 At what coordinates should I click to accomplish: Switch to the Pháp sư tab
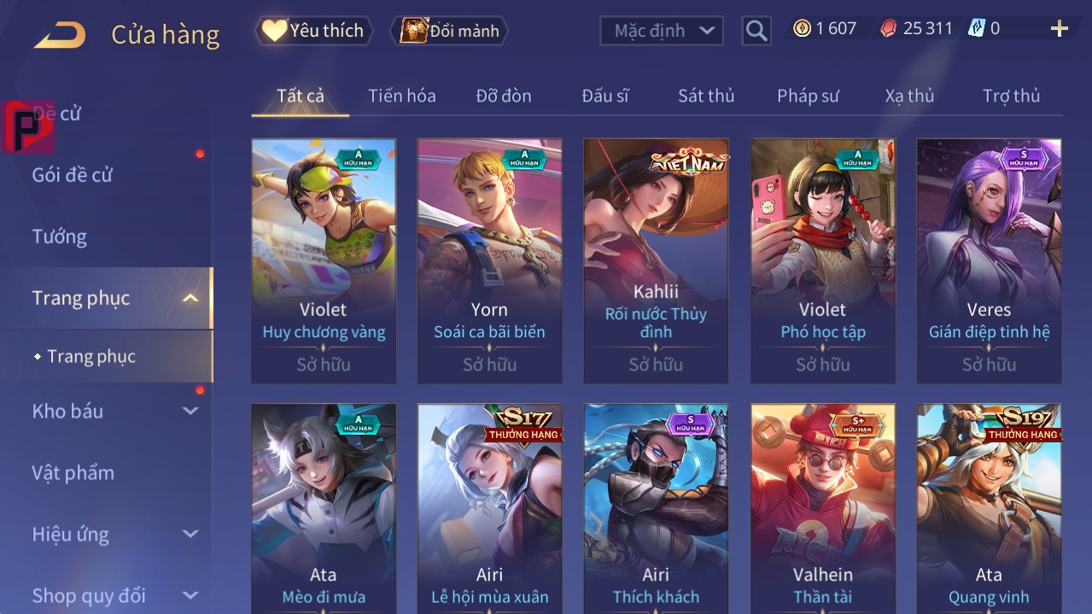coord(808,96)
